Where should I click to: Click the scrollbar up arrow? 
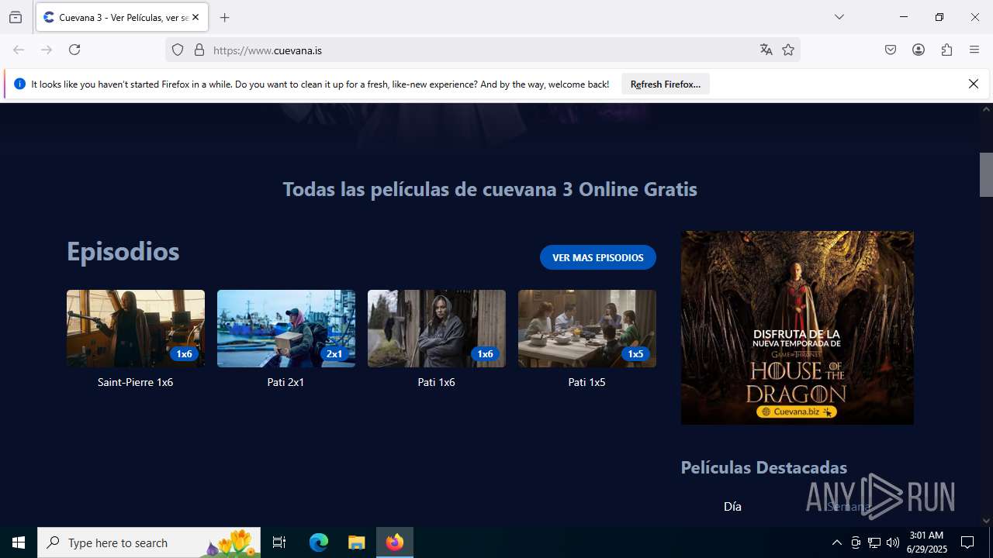[x=986, y=109]
